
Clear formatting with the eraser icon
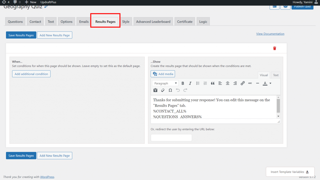[x=162, y=90]
